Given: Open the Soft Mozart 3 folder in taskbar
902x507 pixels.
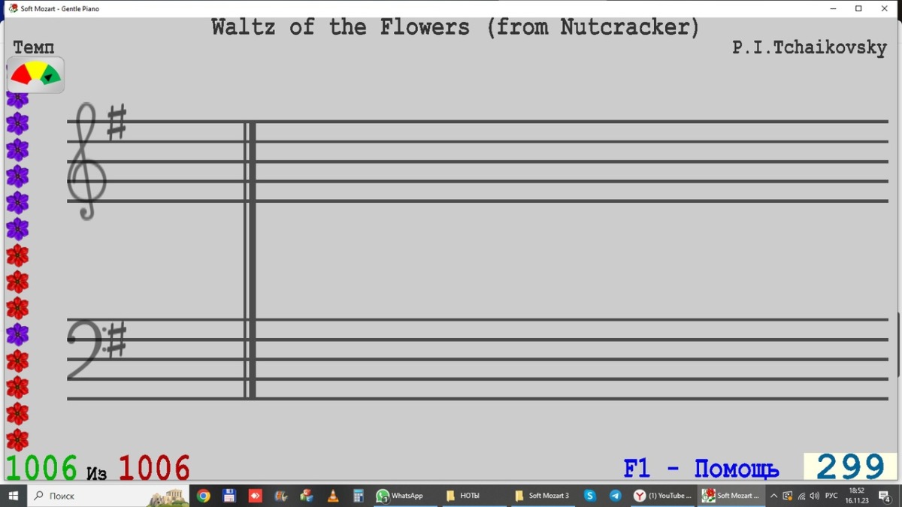Looking at the screenshot, I should [543, 496].
